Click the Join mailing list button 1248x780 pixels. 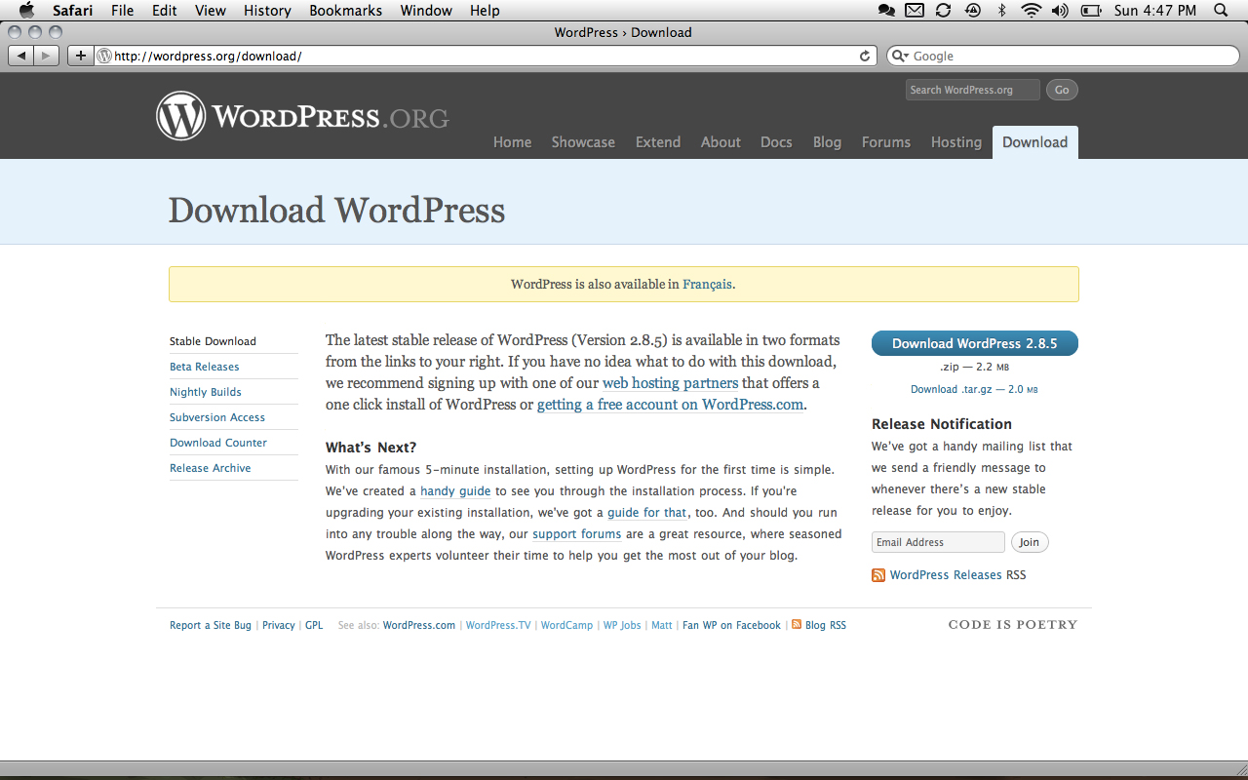(x=1030, y=542)
